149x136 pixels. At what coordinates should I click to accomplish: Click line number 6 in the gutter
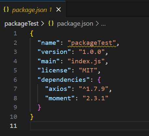coord(15,80)
